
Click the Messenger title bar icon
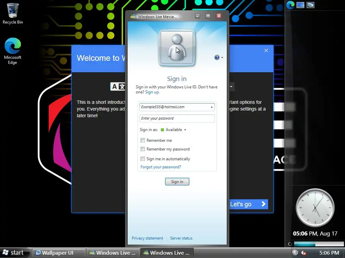coord(133,16)
